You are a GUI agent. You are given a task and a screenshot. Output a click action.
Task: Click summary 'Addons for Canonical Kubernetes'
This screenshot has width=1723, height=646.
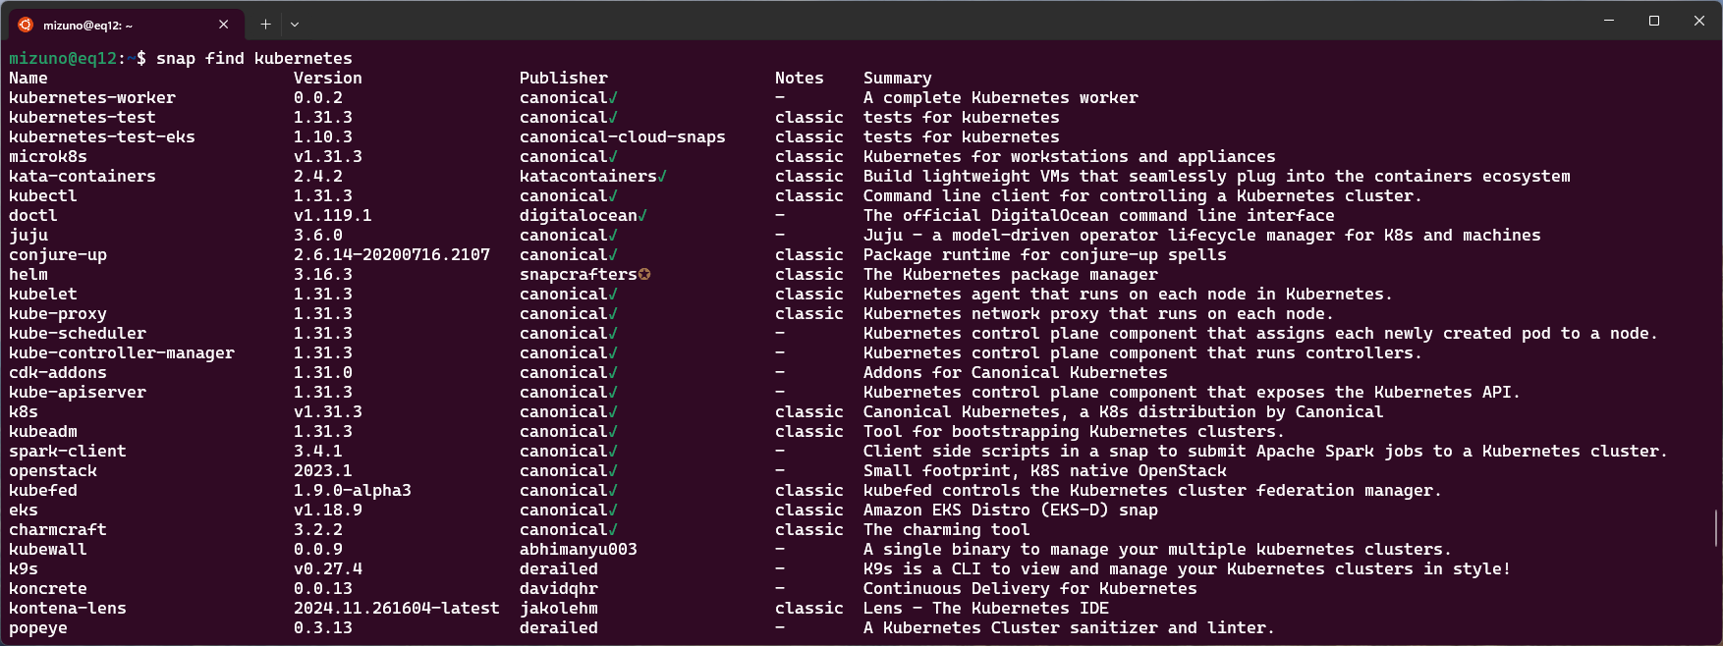coord(1016,373)
